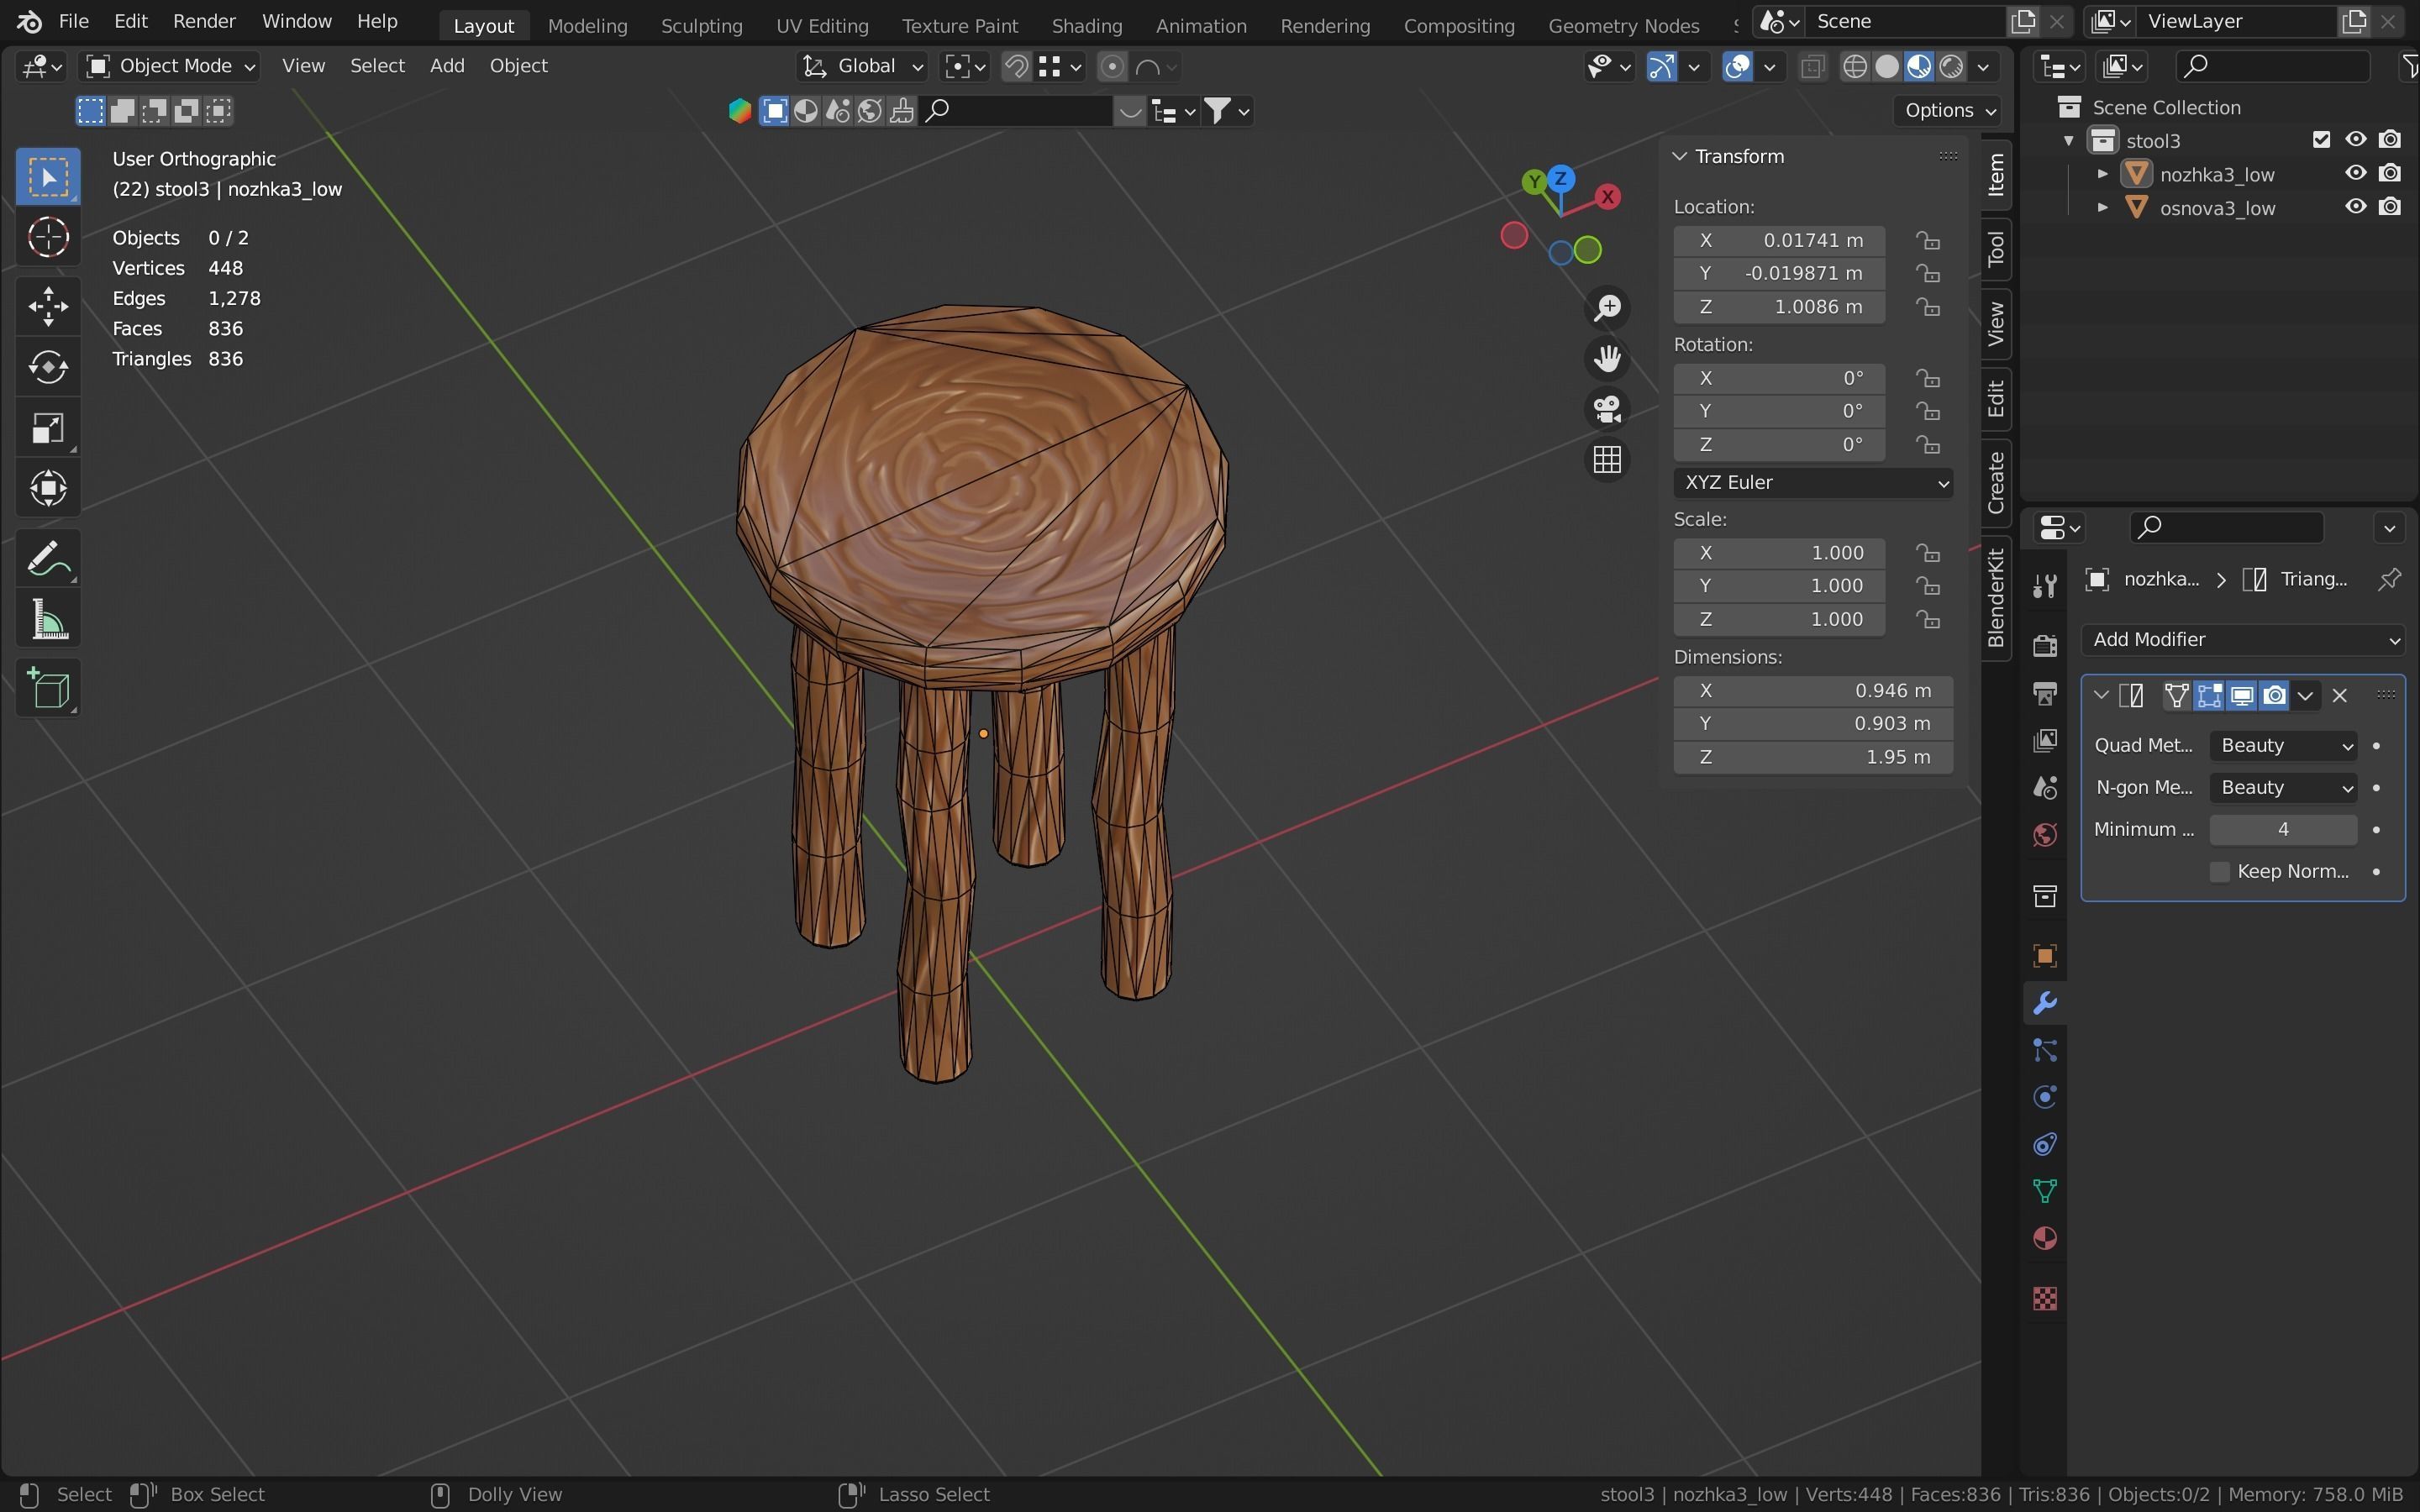Click the Location Z value field
2420x1512 pixels.
(x=1779, y=307)
